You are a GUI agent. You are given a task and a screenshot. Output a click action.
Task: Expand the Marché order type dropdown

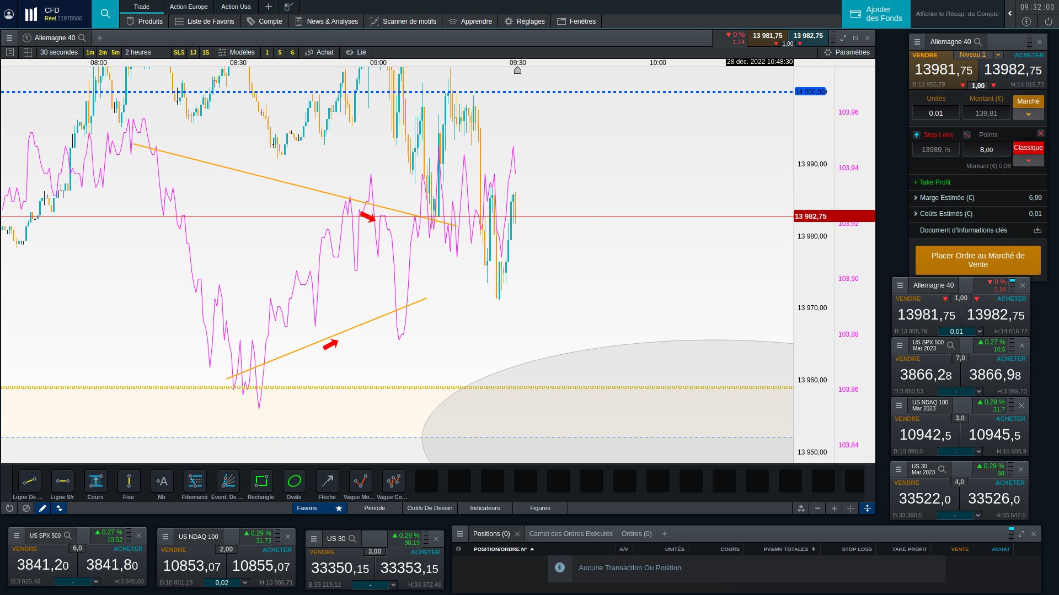[1028, 114]
